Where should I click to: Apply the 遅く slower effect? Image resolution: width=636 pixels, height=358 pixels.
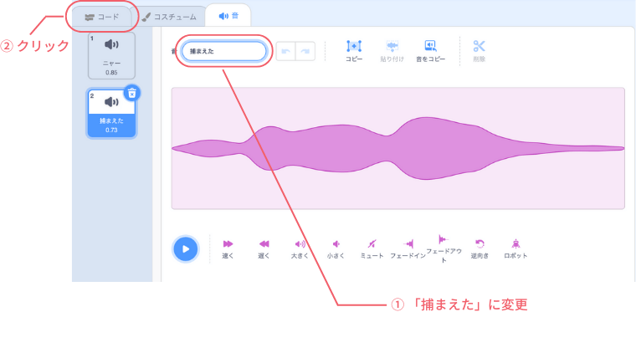point(264,249)
